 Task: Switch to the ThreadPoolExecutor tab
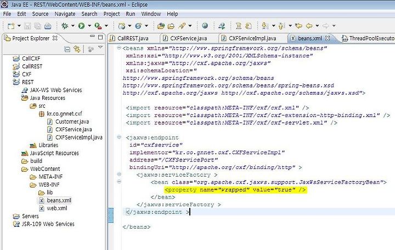(368, 38)
